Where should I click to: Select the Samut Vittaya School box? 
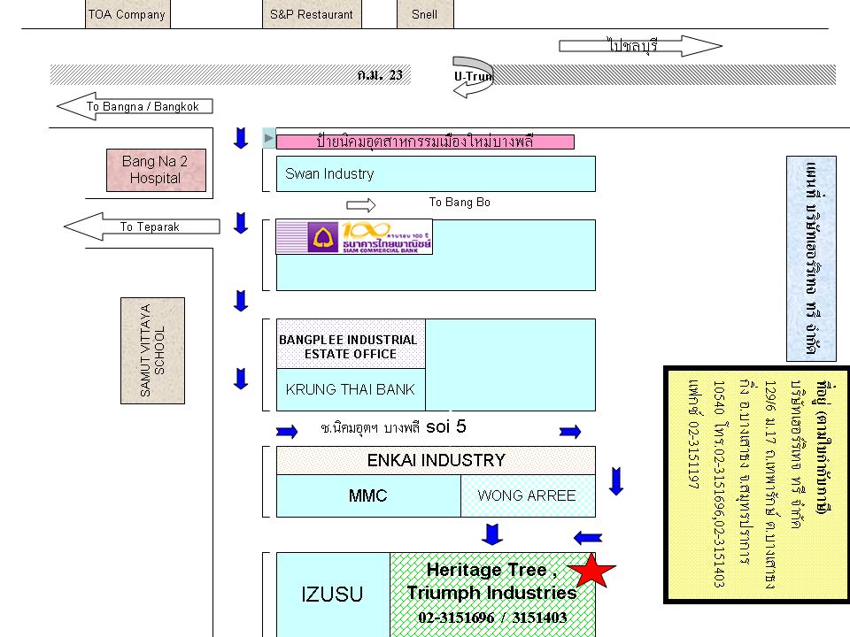pos(153,350)
